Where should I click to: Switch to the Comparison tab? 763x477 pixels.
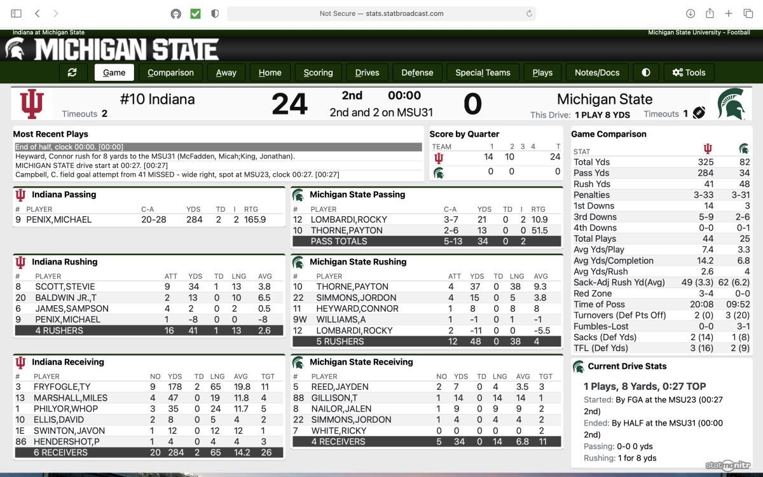point(170,73)
